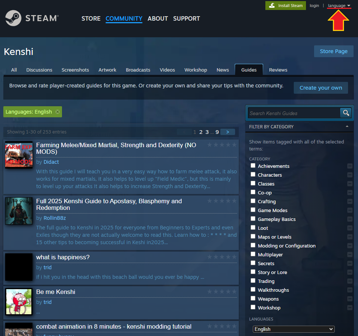Check the Characters category checkbox
The image size is (358, 336).
pyautogui.click(x=253, y=174)
